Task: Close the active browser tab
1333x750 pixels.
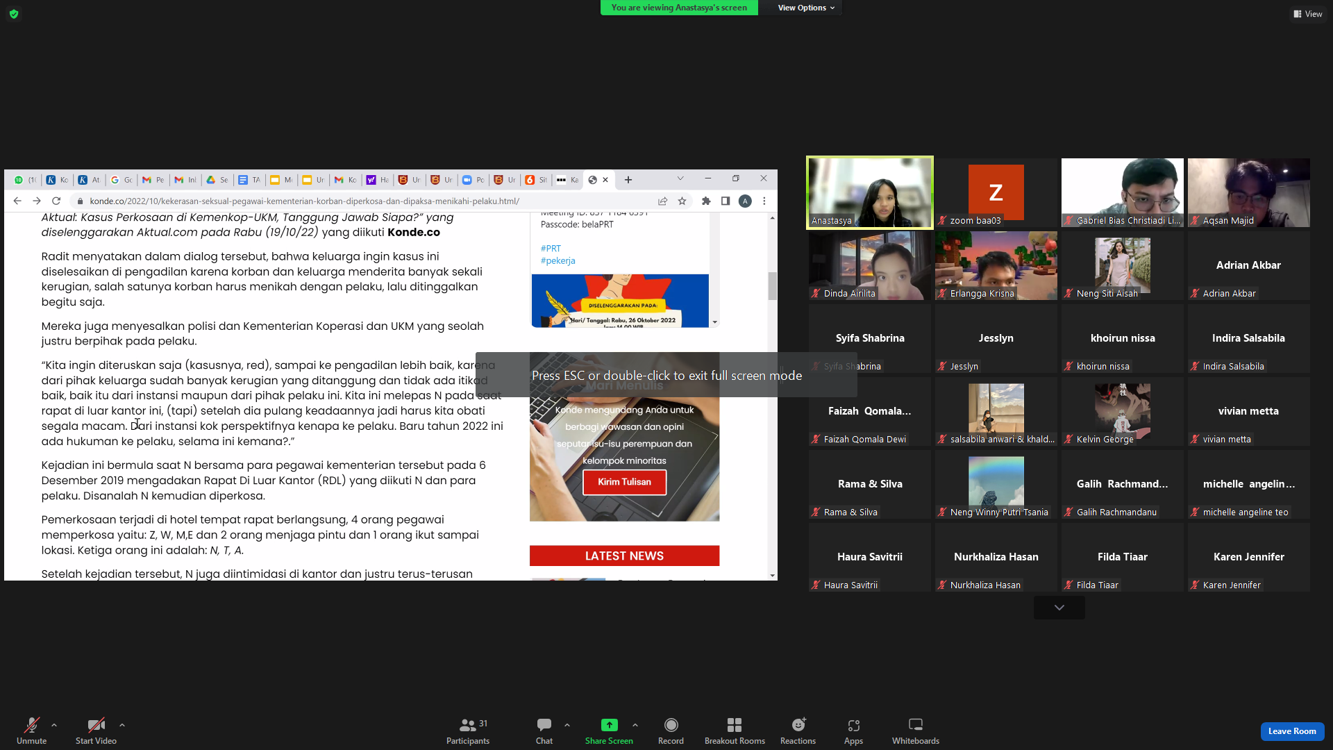Action: click(x=605, y=180)
